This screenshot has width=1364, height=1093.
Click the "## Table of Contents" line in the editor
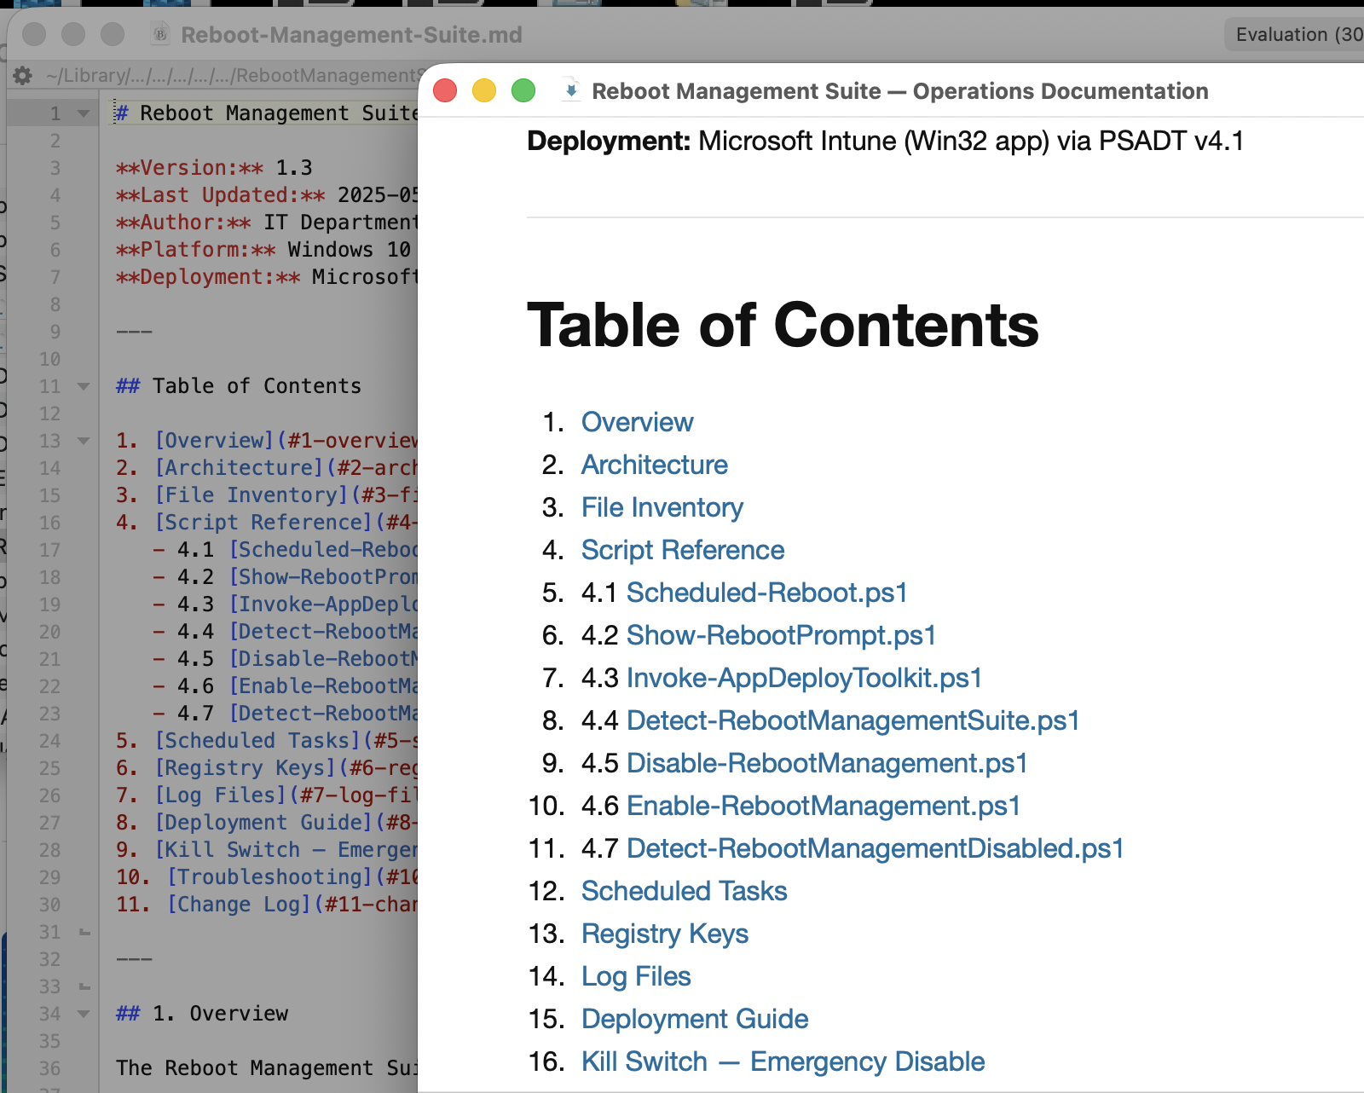239,386
